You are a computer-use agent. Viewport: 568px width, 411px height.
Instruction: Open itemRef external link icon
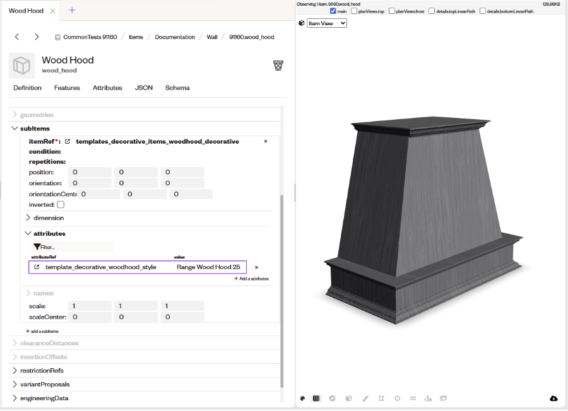tap(68, 141)
